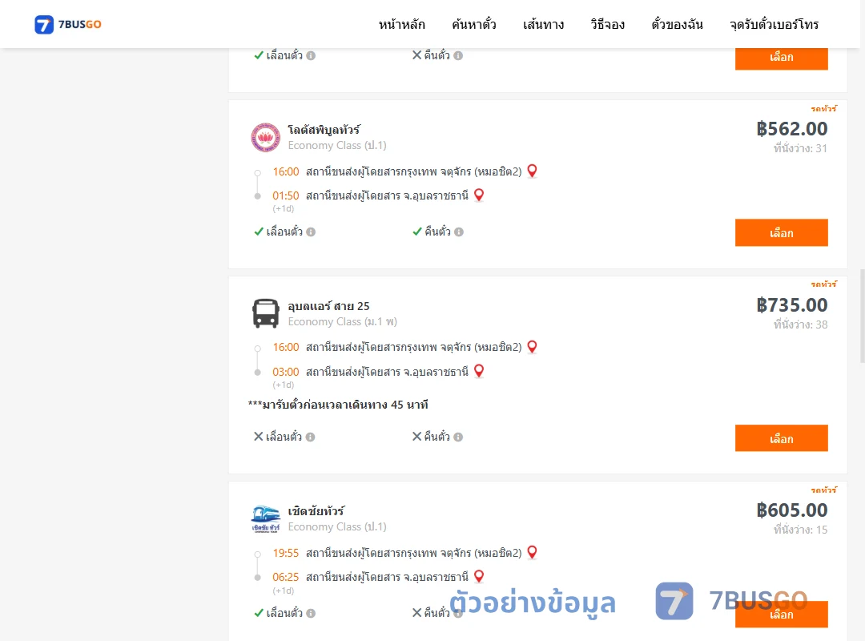Click the 7BUSGO logo in the header
The height and width of the screenshot is (641, 865).
coord(68,24)
